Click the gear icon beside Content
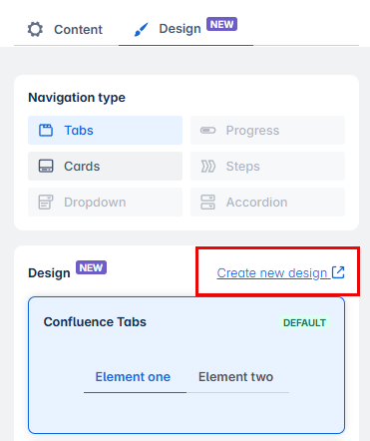This screenshot has height=441, width=370. point(35,29)
